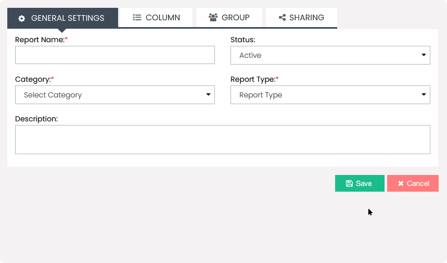Click the gear icon on General Settings tab
This screenshot has height=263, width=447.
(22, 19)
